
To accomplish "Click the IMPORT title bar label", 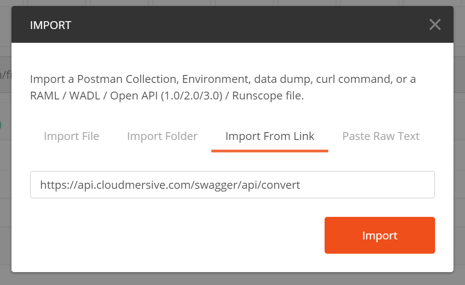I will tap(51, 25).
